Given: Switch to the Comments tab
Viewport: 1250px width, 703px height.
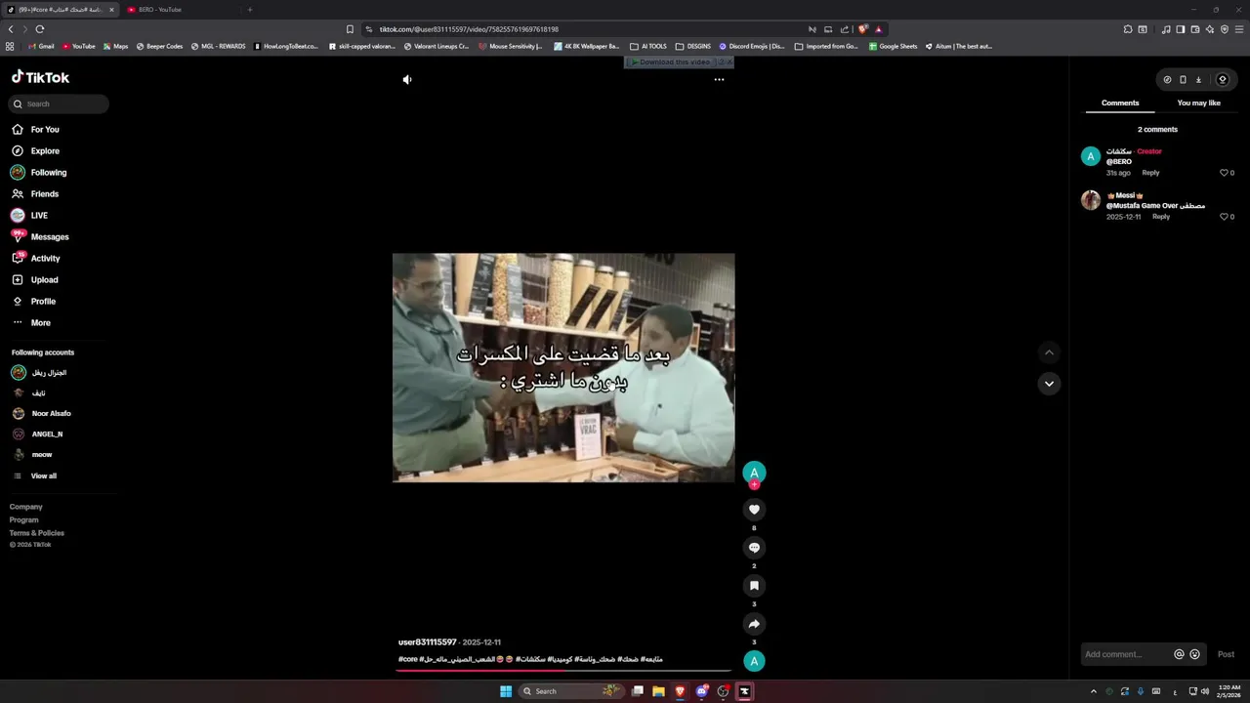Looking at the screenshot, I should (1120, 103).
